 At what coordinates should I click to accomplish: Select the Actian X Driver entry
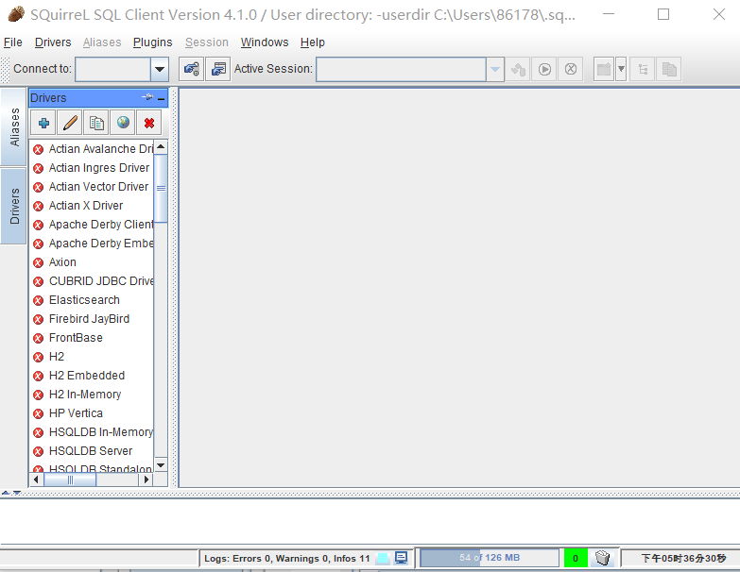click(93, 206)
